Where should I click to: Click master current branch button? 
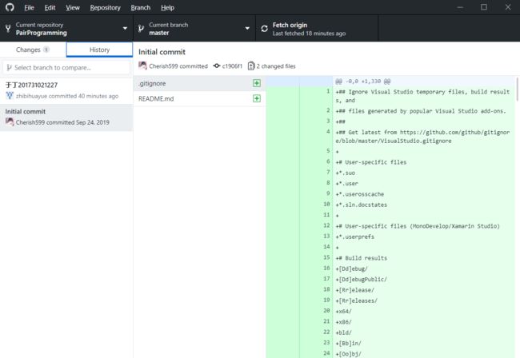194,29
